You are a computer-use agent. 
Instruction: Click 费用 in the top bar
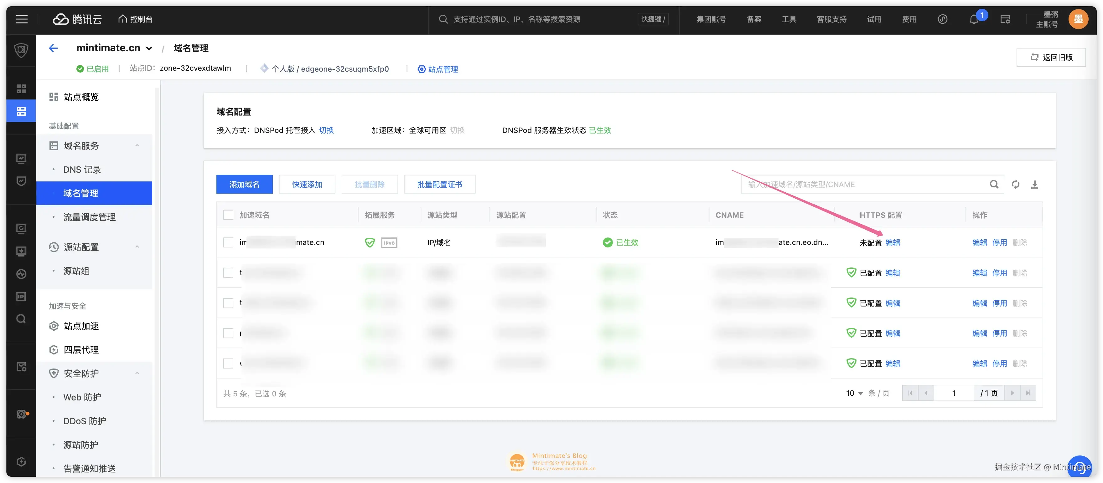[909, 19]
